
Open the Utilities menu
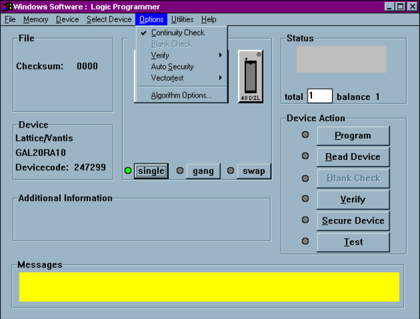point(182,19)
